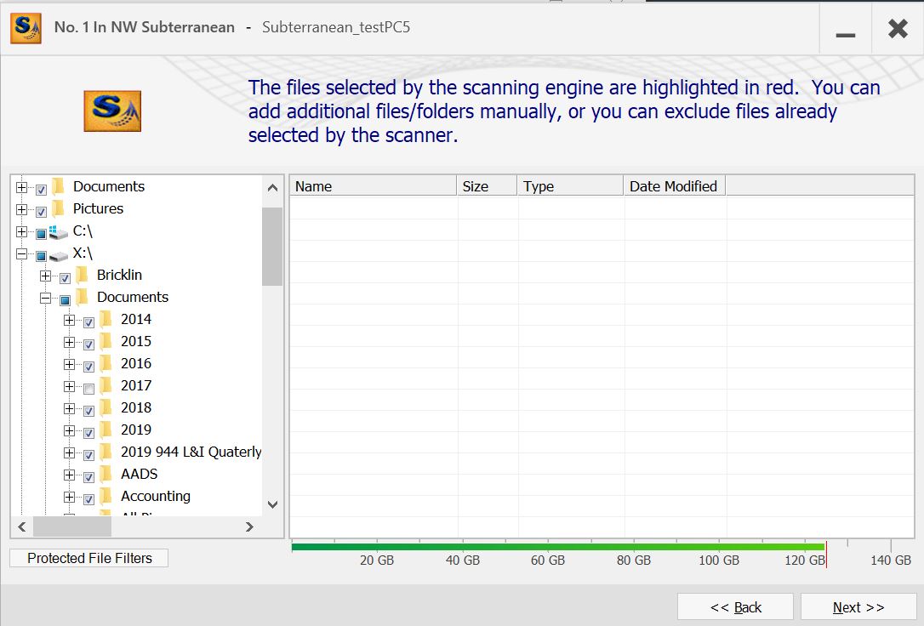Image resolution: width=924 pixels, height=626 pixels.
Task: Click the green disk usage bar
Action: [x=557, y=547]
